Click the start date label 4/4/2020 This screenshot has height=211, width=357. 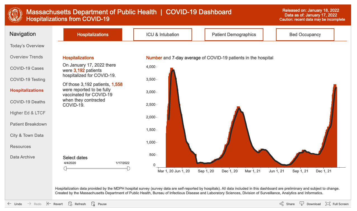coord(70,163)
